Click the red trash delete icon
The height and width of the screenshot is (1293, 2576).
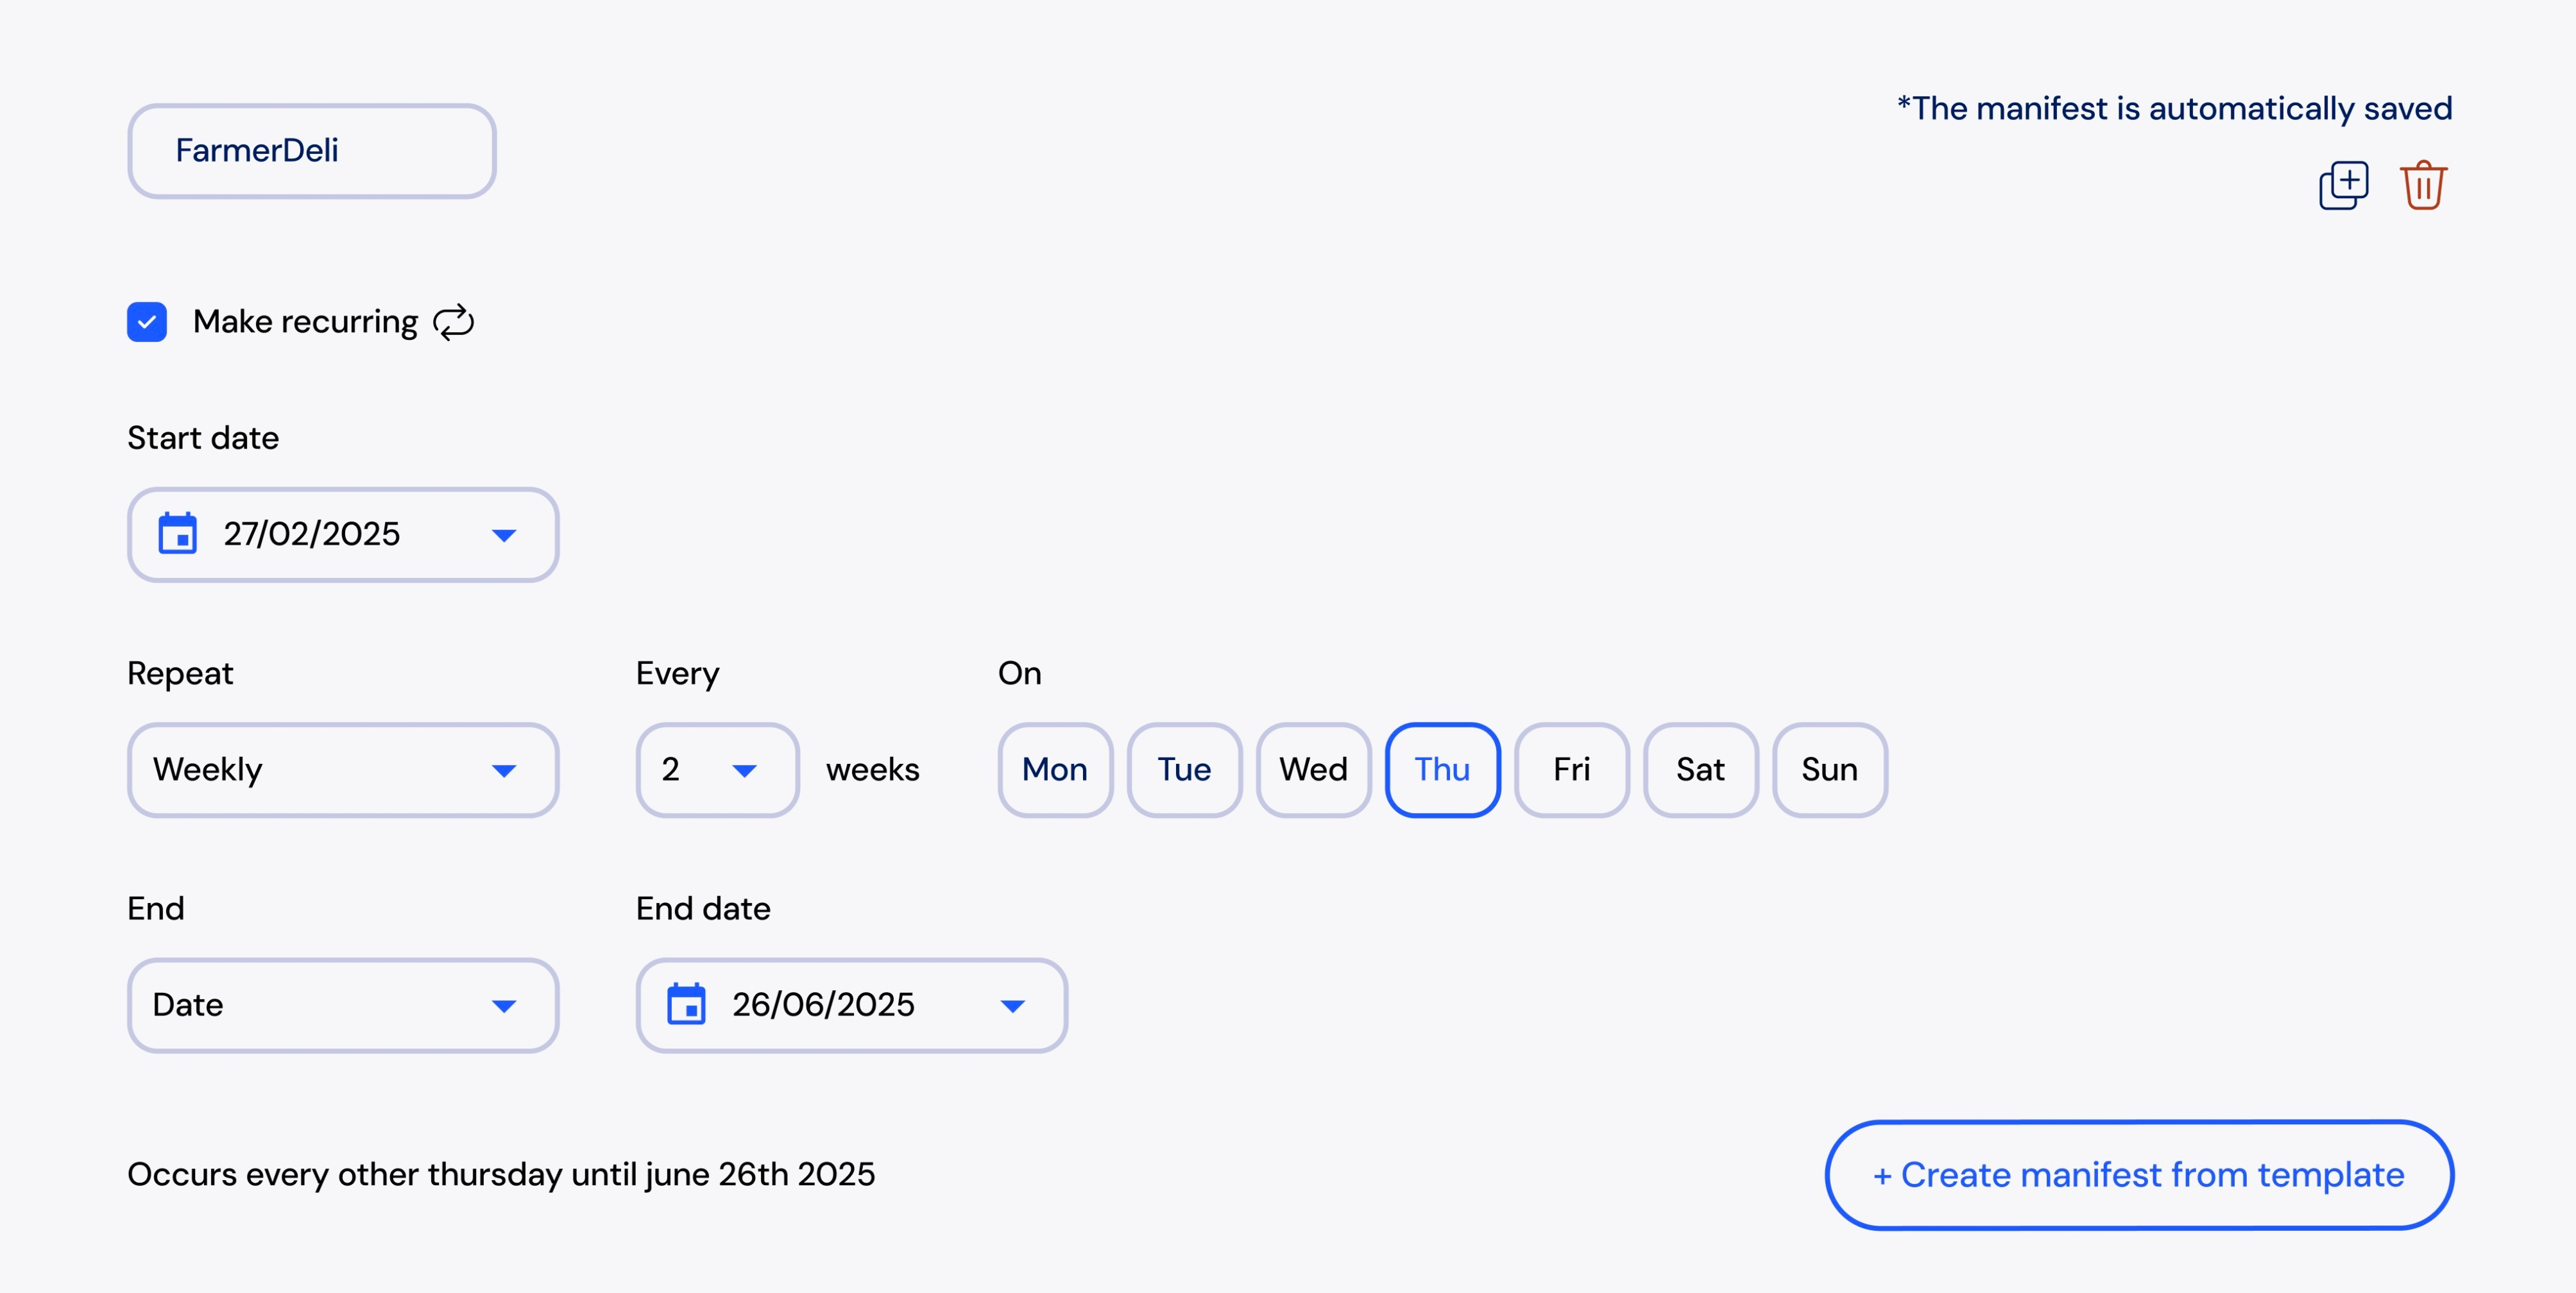(x=2423, y=185)
